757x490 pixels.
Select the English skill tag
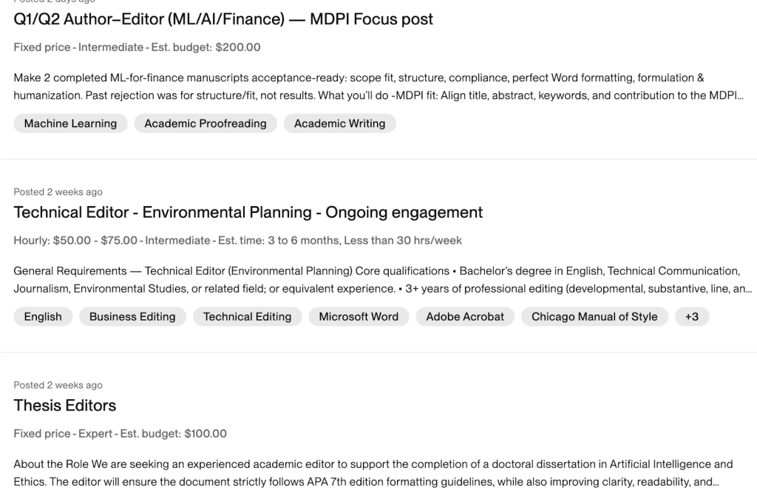[43, 316]
